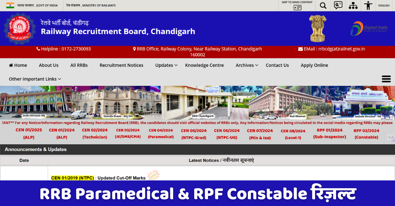
Task: Open RPF 02/2024 (Constable) link
Action: (366, 134)
